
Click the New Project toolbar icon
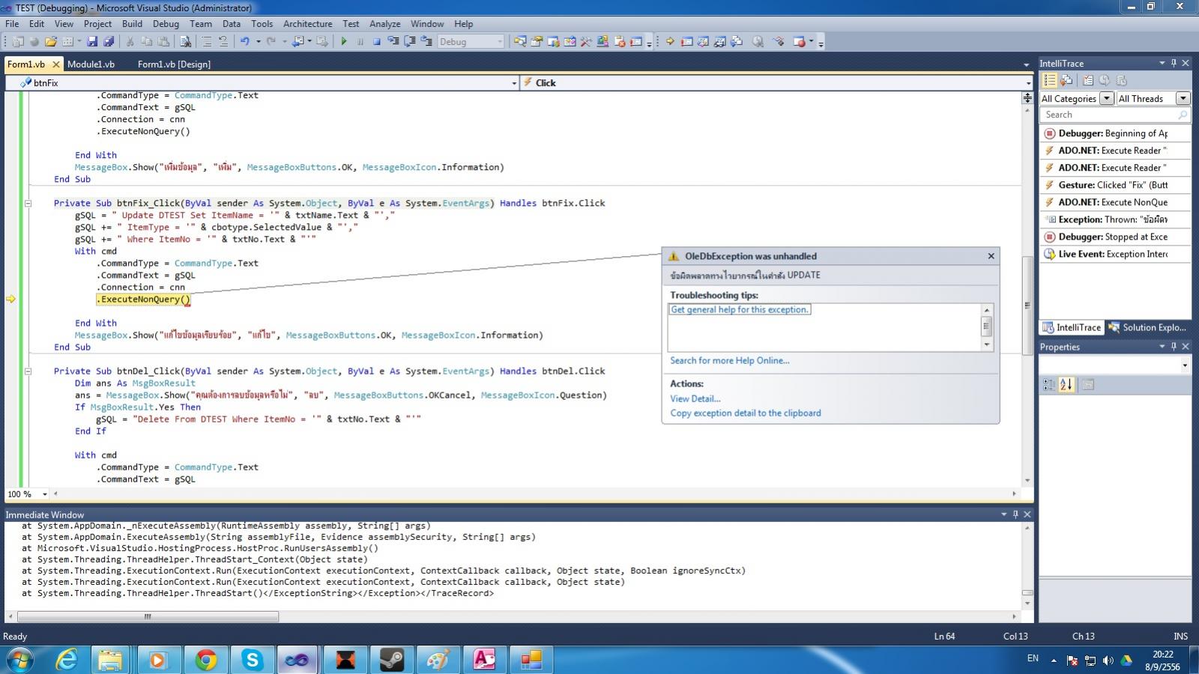(x=18, y=42)
